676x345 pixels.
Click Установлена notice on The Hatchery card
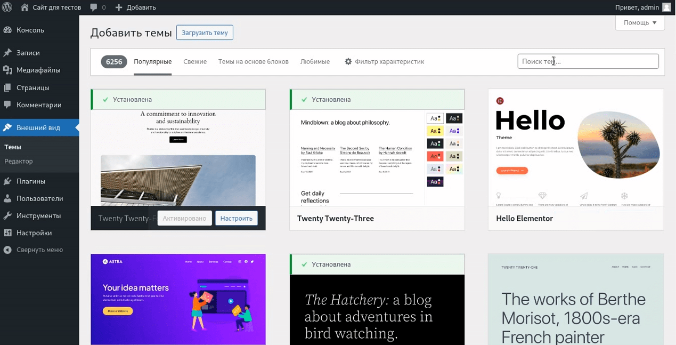(377, 264)
